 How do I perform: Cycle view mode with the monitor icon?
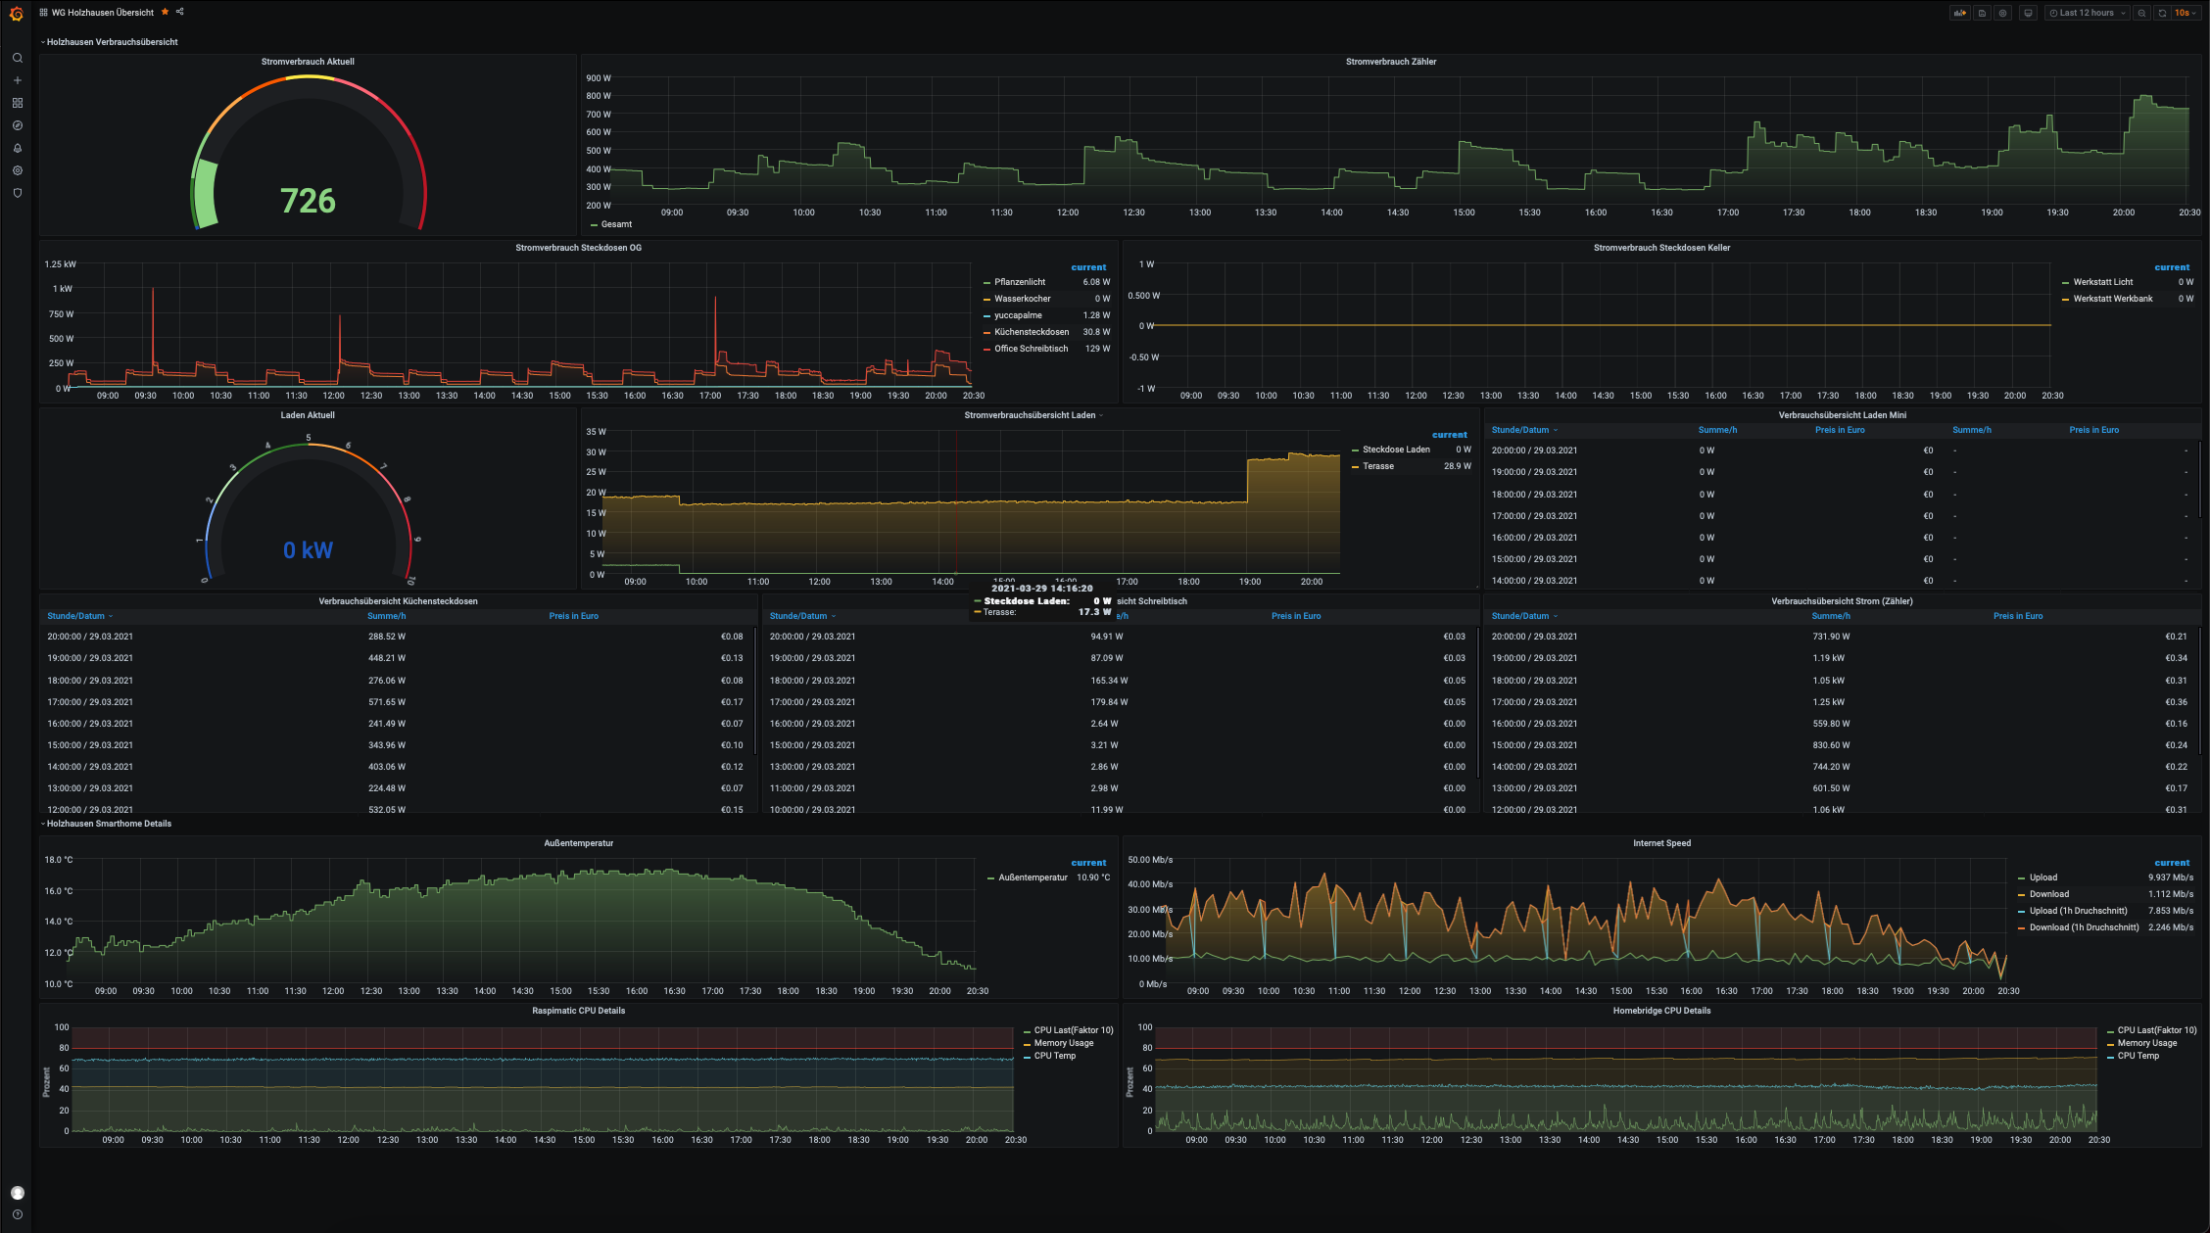(2029, 13)
